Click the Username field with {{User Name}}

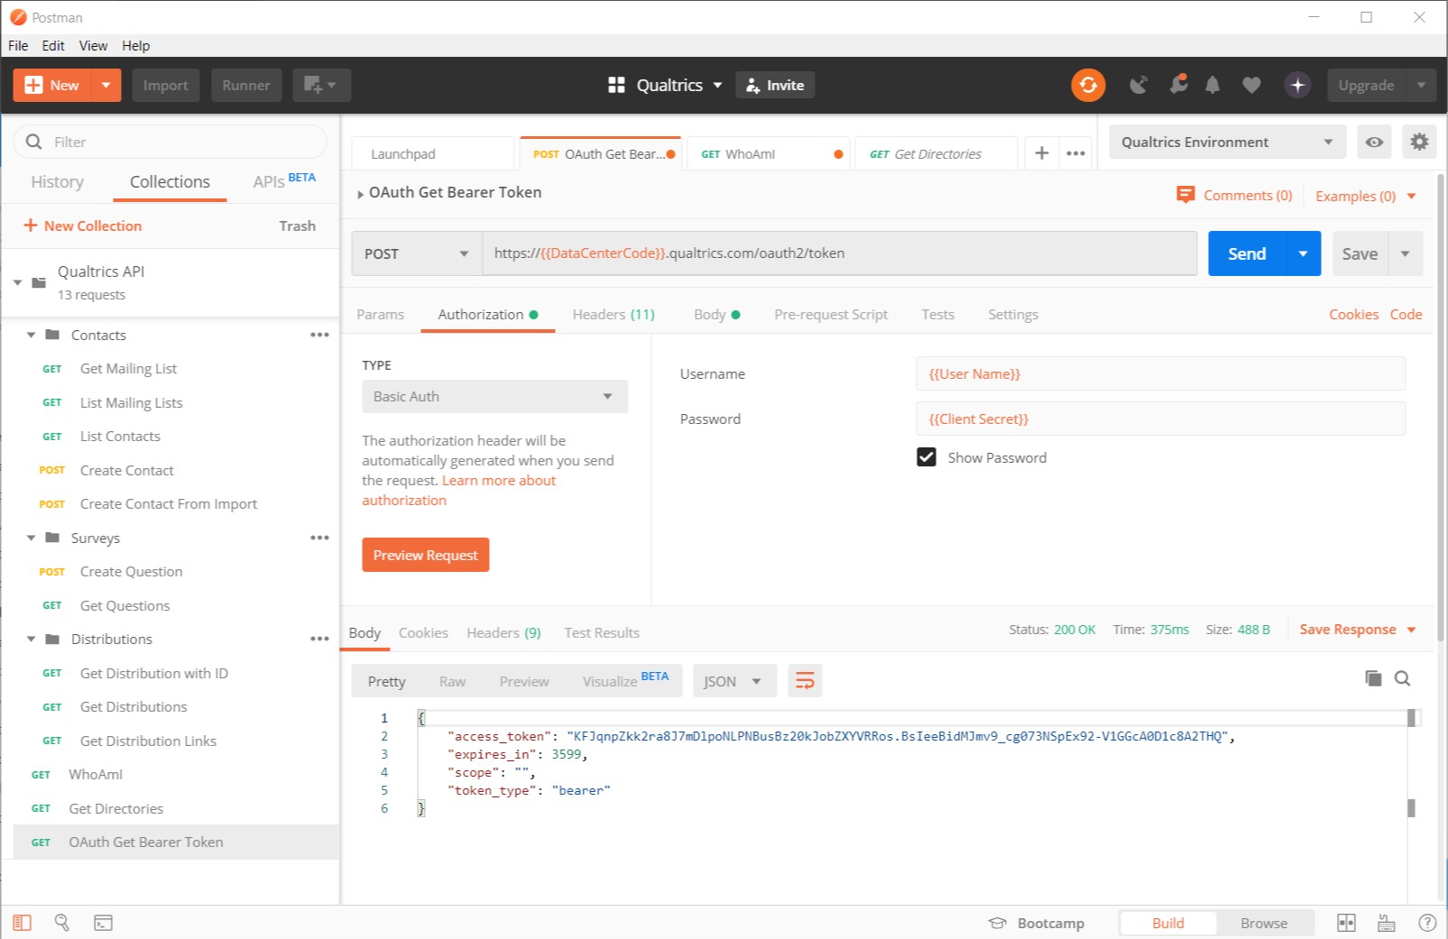1160,373
